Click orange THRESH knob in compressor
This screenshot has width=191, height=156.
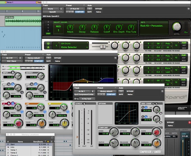[156, 143]
